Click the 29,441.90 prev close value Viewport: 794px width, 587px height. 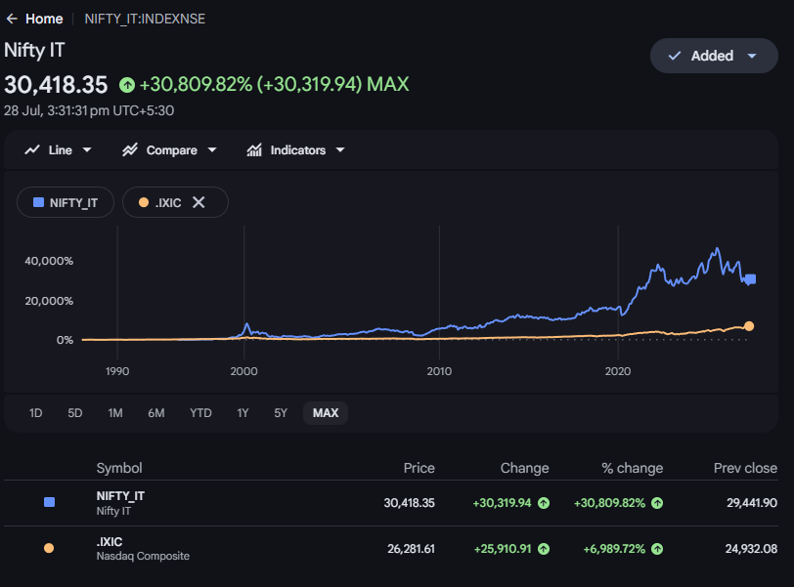[751, 503]
